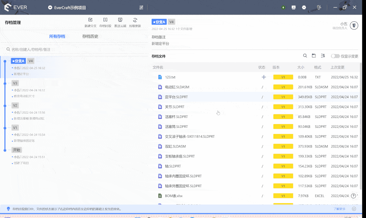
Task: Click the 新增轴承固定环 note under V1
Action: point(24,141)
